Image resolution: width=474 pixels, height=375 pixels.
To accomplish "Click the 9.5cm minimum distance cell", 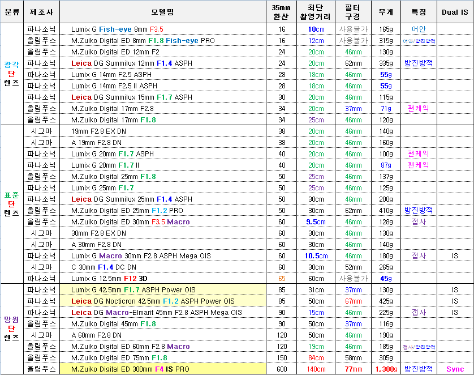I will tap(316, 222).
